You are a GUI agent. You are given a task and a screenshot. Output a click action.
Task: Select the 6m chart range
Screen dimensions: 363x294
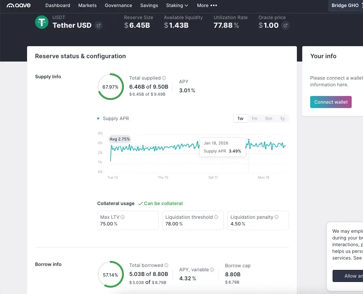[x=268, y=118]
